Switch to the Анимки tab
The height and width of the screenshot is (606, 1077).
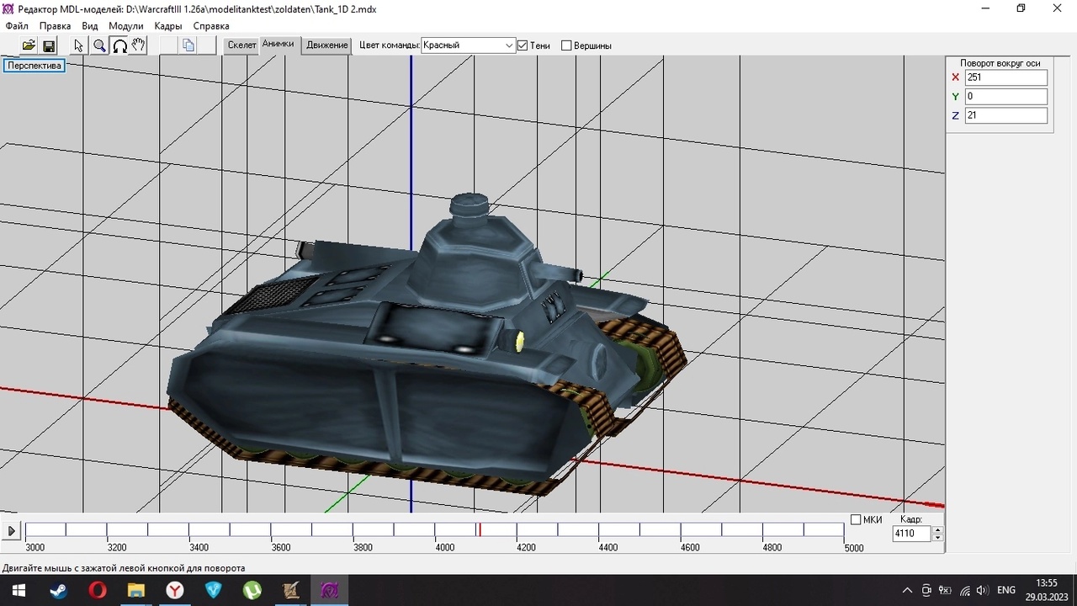279,45
